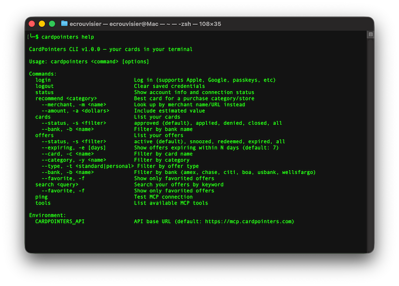Click 'Log in (supports Apple, Google, passkeys, etc)'

click(205, 80)
